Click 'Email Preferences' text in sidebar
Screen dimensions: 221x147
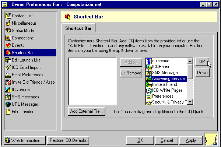[28, 75]
